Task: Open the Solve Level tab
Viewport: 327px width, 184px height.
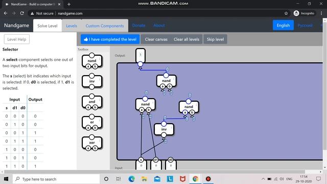Action: pos(48,26)
